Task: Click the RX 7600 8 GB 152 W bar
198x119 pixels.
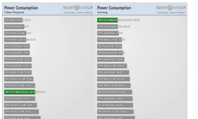Action: tap(110, 46)
